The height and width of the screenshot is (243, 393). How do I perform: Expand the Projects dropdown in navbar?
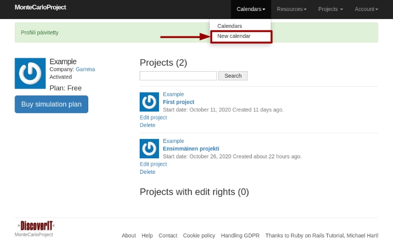coord(330,9)
